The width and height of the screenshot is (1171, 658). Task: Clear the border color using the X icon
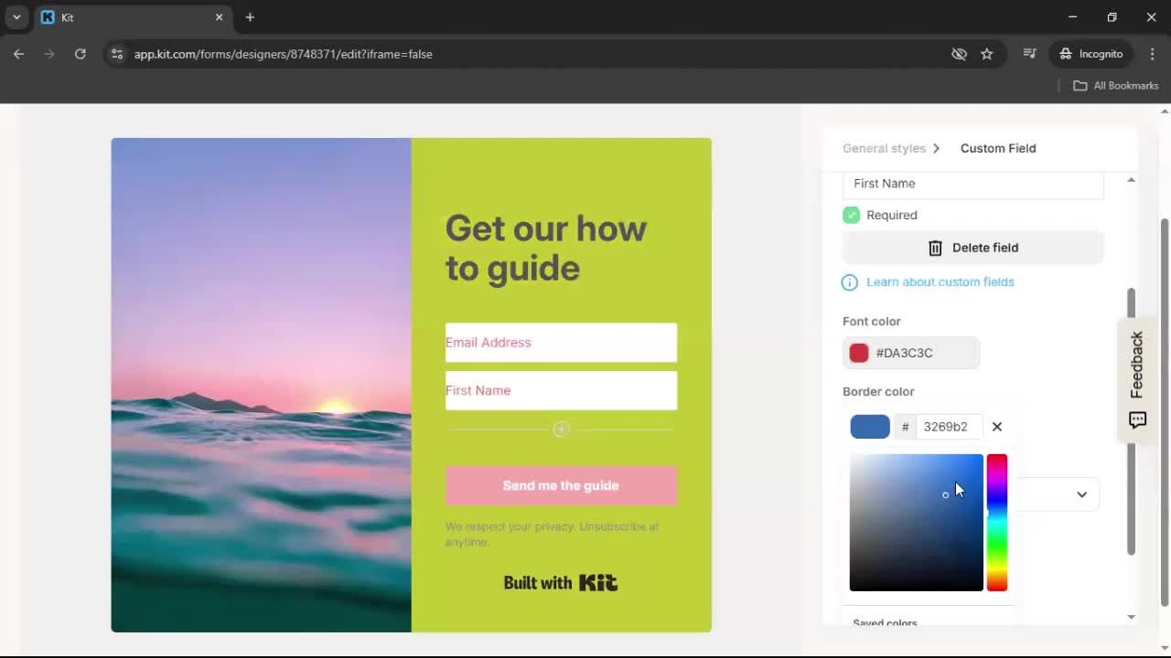(x=996, y=426)
